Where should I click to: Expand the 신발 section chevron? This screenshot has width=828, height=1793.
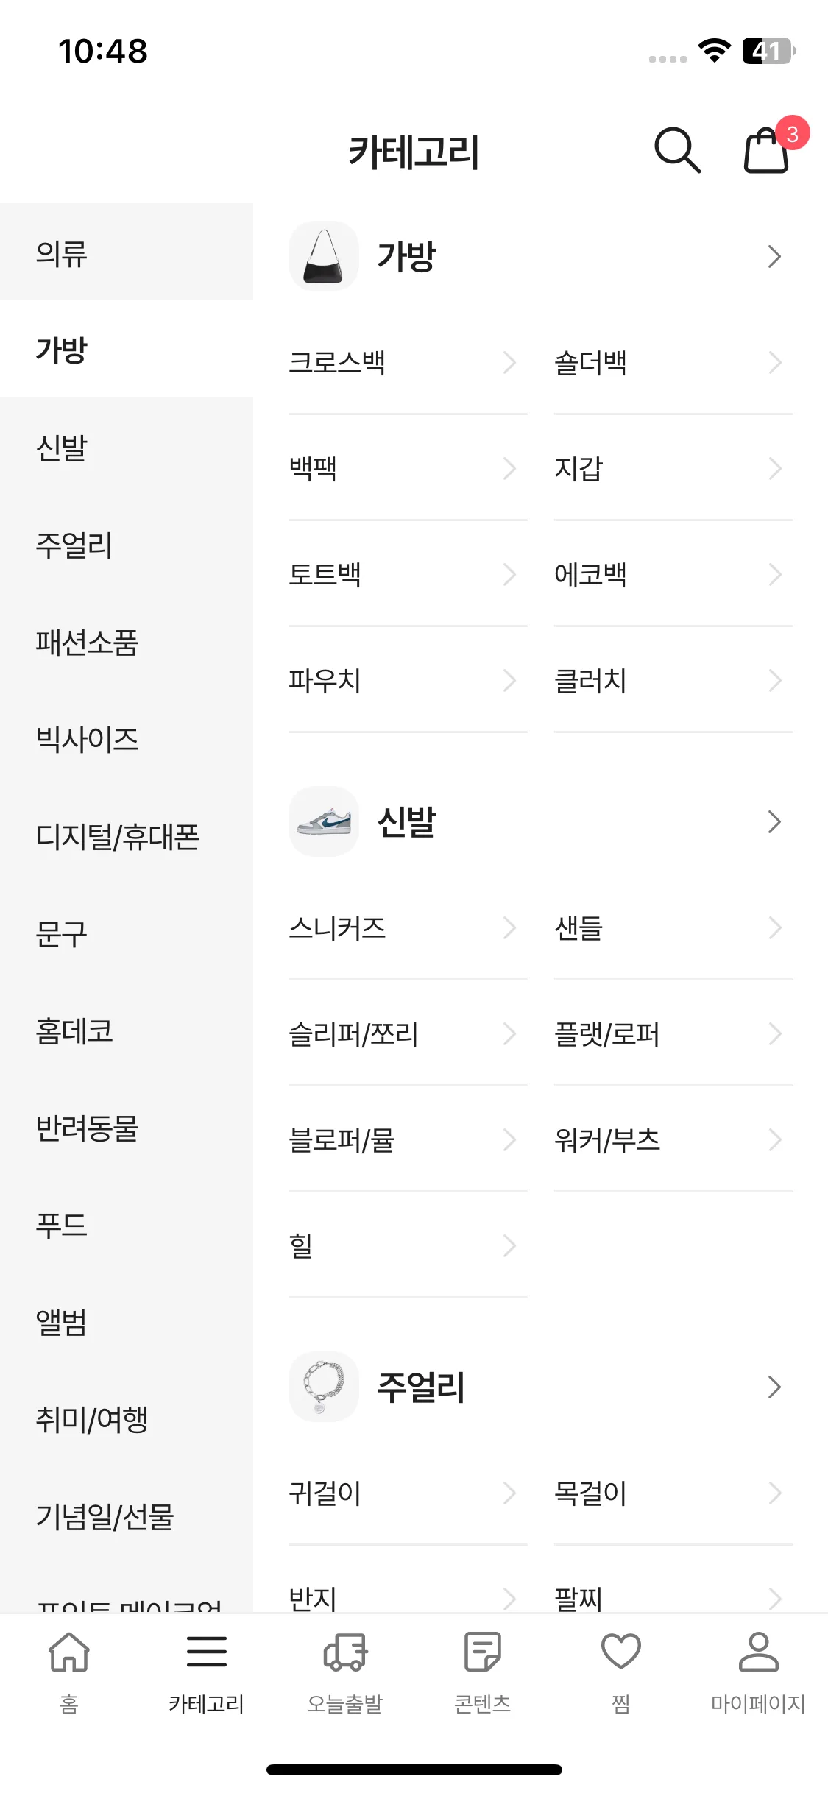[x=774, y=821]
